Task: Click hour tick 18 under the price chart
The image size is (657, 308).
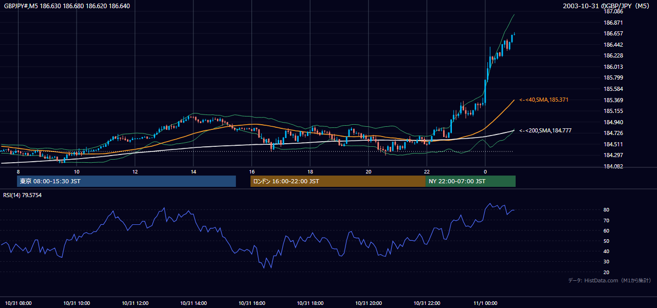Action: pyautogui.click(x=310, y=171)
